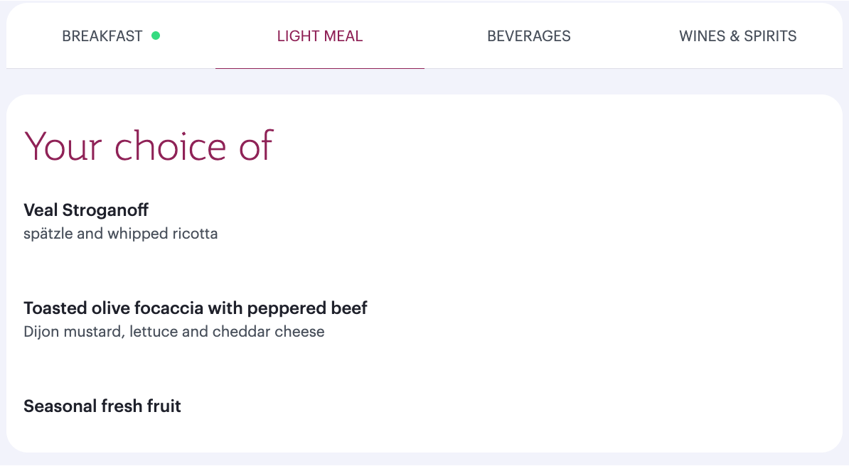
Task: Click the green dot beside Breakfast
Action: click(156, 36)
